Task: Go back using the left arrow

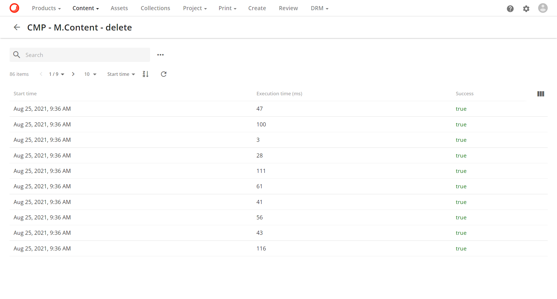Action: pos(17,27)
